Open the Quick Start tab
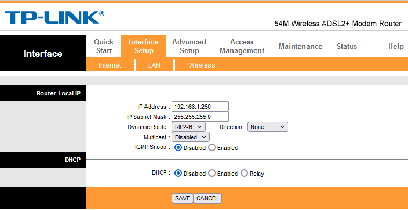408x210 pixels. 104,46
